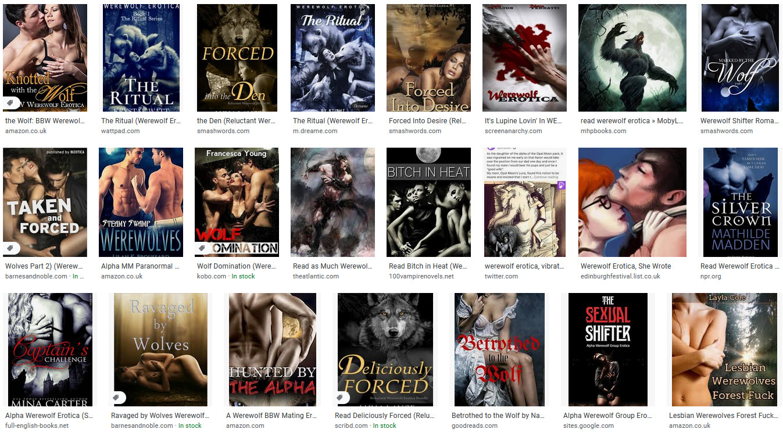Click title "the Den (Reluctant Wer..."
The width and height of the screenshot is (783, 436).
click(x=236, y=121)
